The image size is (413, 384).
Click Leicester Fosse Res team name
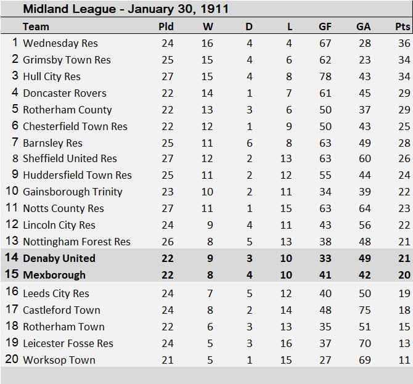tap(68, 343)
